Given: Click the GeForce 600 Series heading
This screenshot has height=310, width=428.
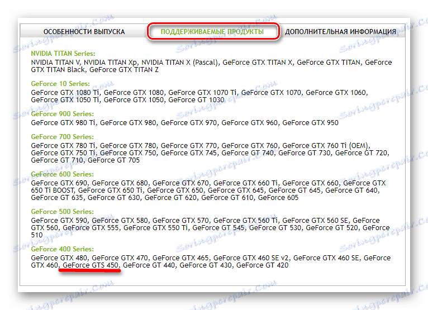Looking at the screenshot, I should coord(62,174).
